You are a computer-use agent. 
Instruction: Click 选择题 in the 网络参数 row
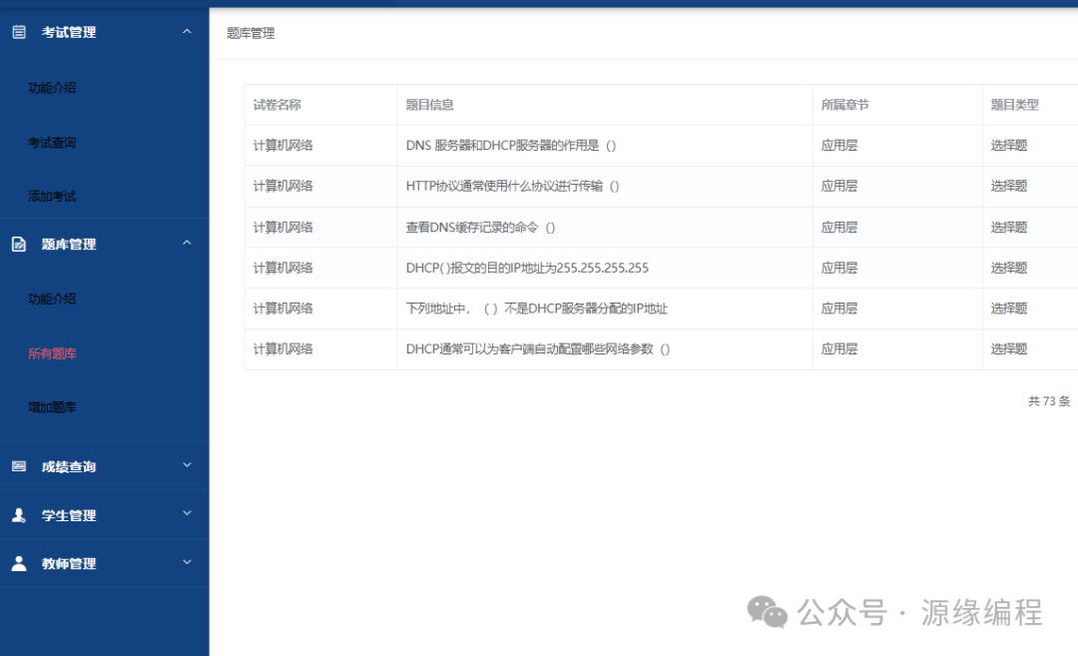coord(1009,348)
